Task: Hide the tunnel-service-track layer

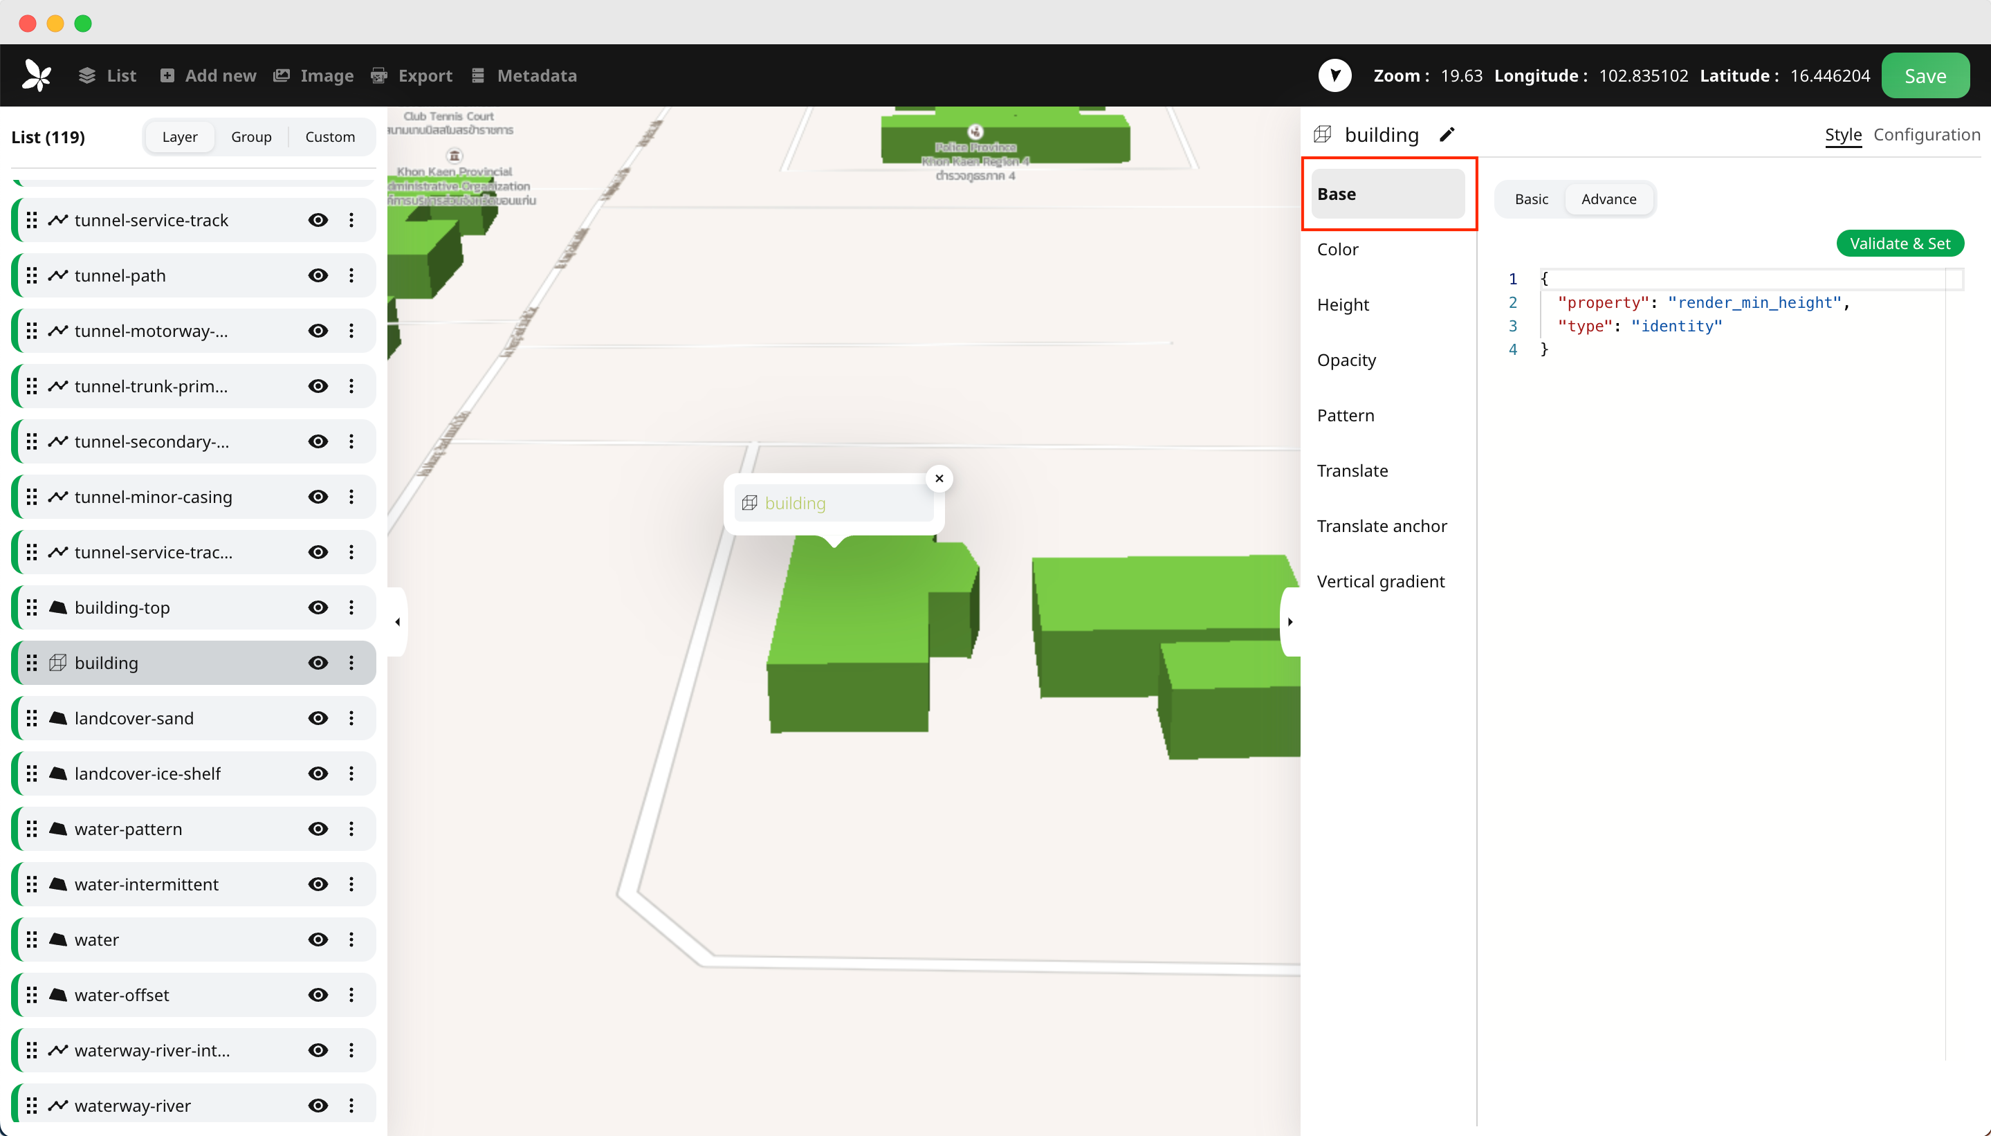Action: coord(318,220)
